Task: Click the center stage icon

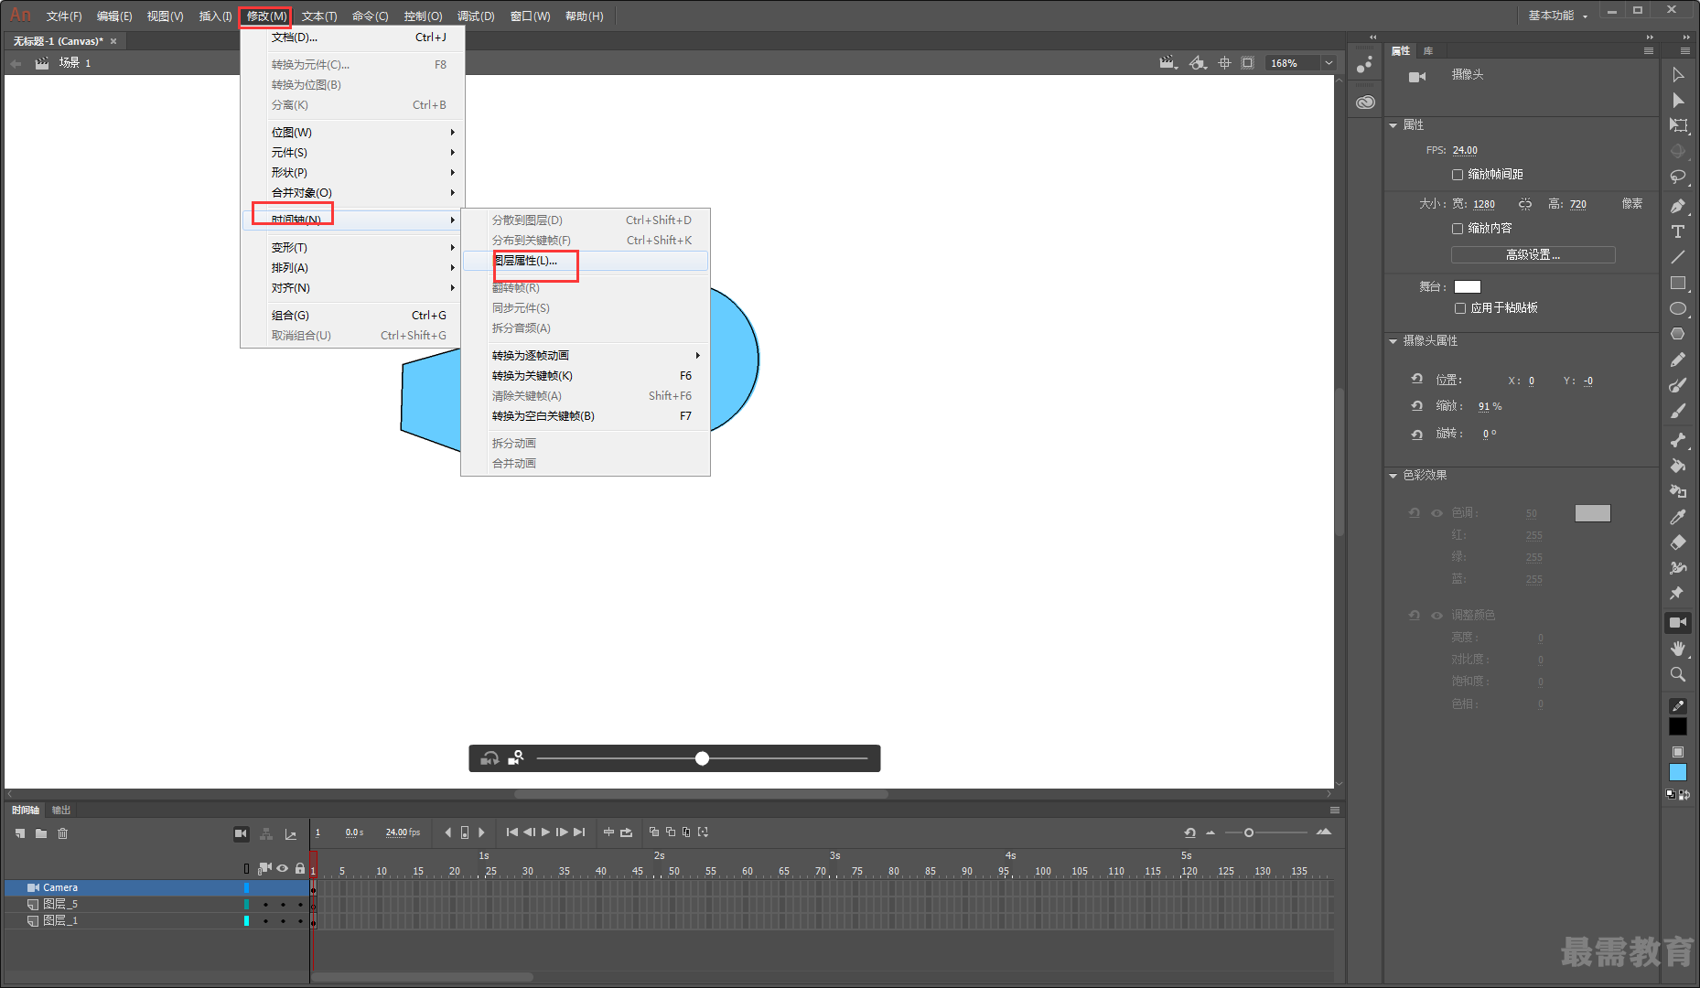Action: coord(1224,63)
